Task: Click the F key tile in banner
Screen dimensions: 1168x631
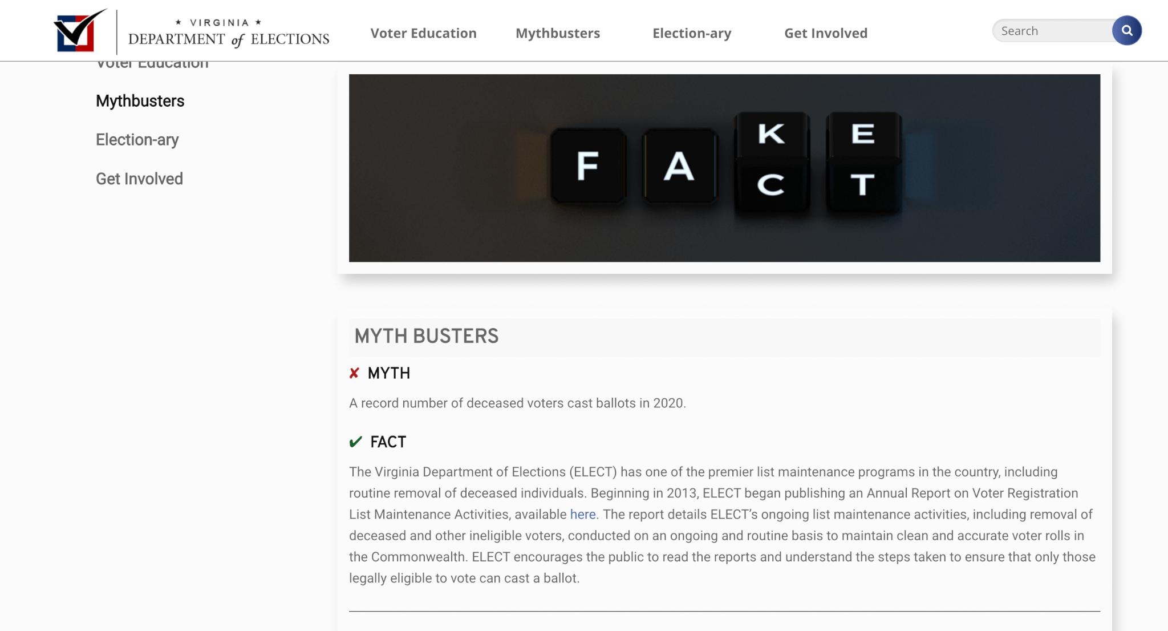Action: coord(588,166)
